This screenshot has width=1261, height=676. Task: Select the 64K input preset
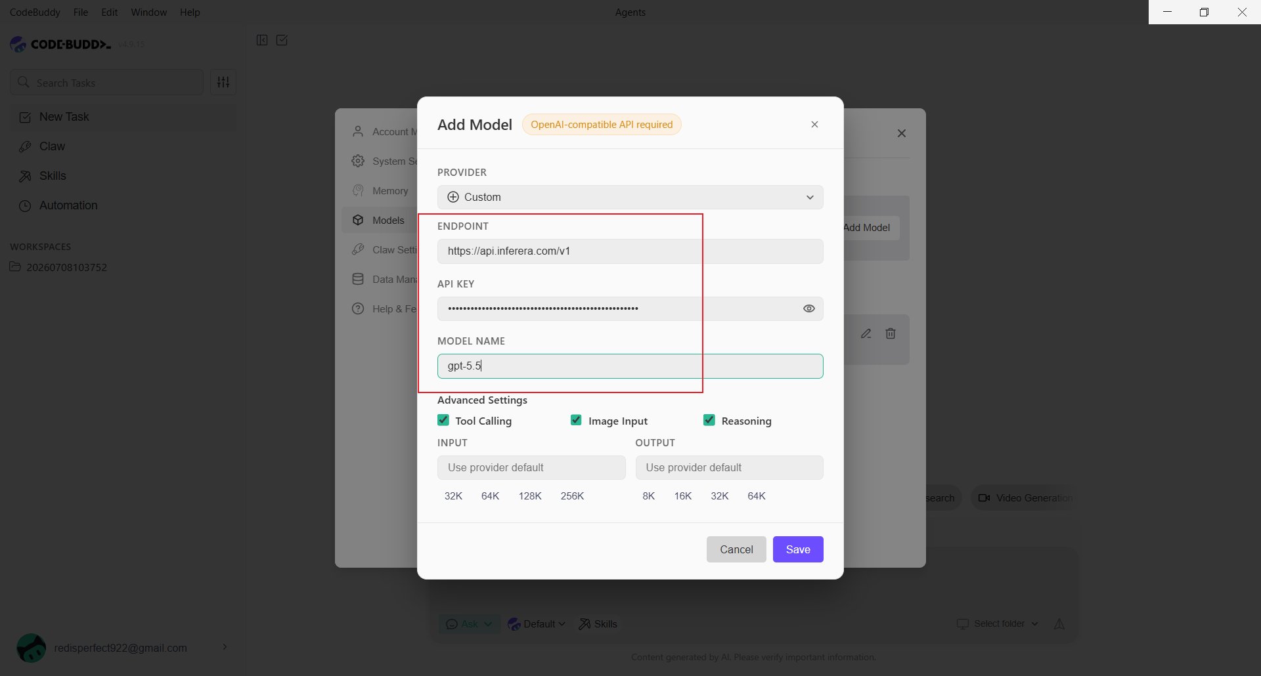(x=490, y=496)
